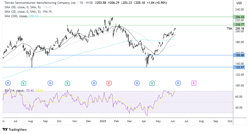The width and height of the screenshot is (249, 134).
Task: Click the pink upcoming earnings E marker
Action: coord(194,83)
